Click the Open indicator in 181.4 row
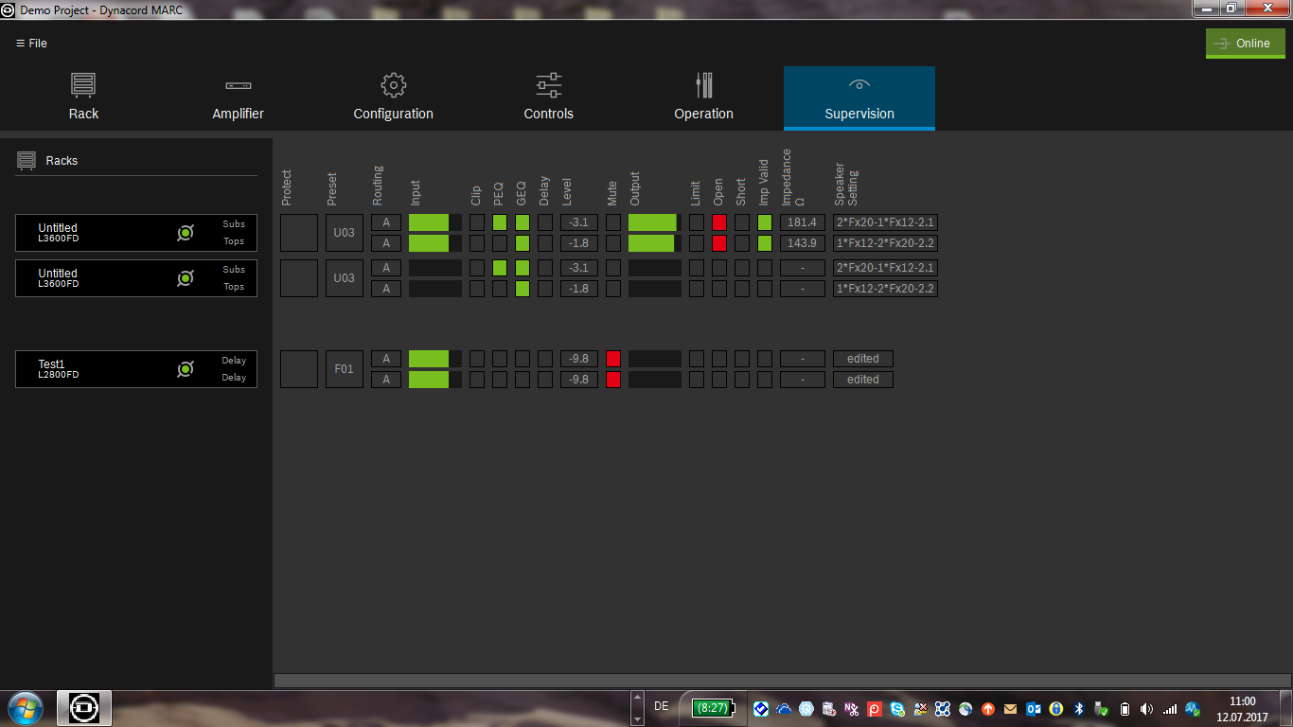 [719, 222]
